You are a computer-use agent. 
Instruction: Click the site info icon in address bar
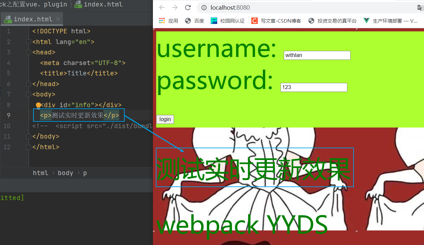[204, 7]
